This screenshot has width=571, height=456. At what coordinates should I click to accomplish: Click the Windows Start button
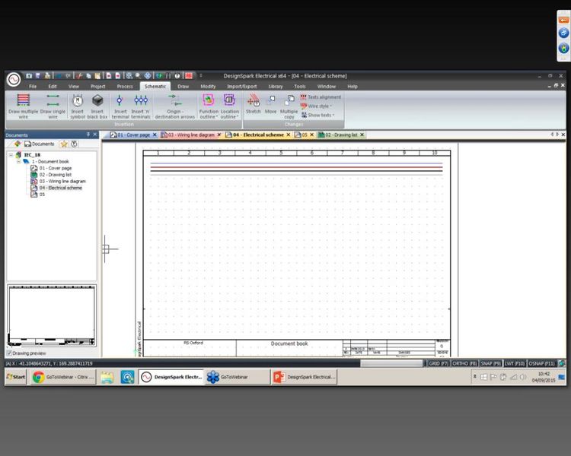point(16,377)
